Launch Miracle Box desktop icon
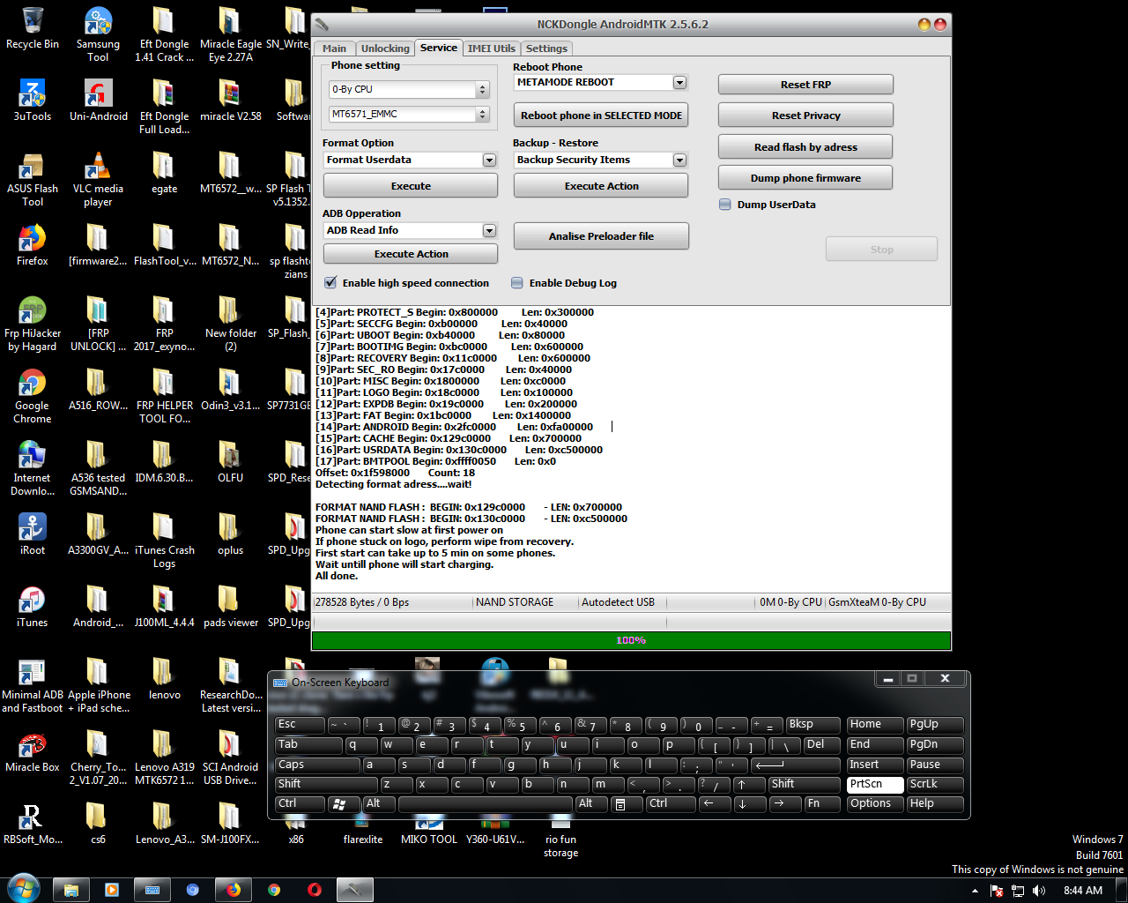 pyautogui.click(x=33, y=751)
